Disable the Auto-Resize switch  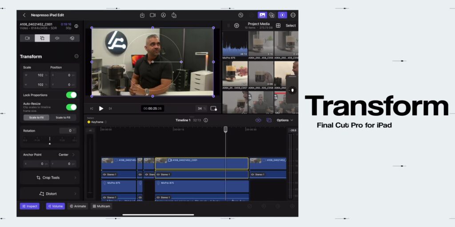tap(72, 107)
